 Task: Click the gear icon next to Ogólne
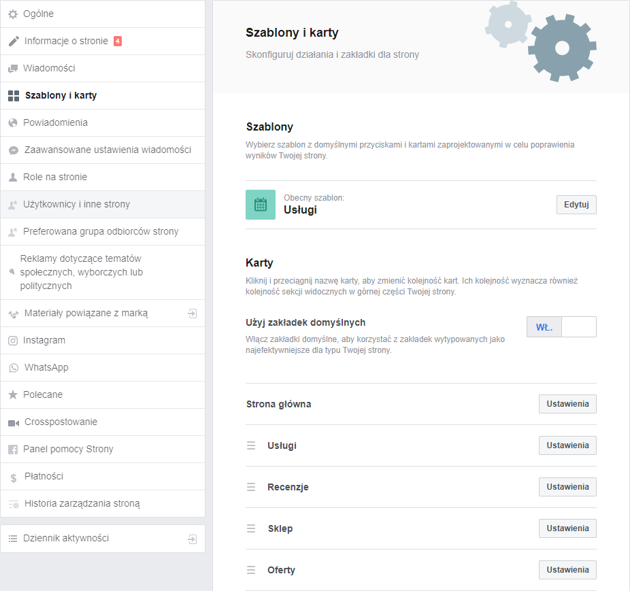click(13, 14)
